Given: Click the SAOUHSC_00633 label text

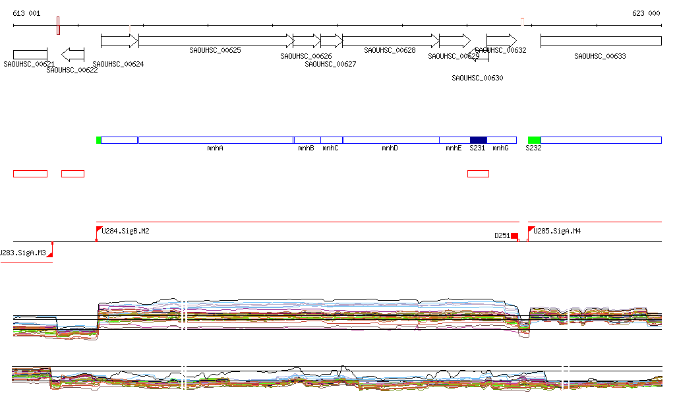Looking at the screenshot, I should [600, 57].
